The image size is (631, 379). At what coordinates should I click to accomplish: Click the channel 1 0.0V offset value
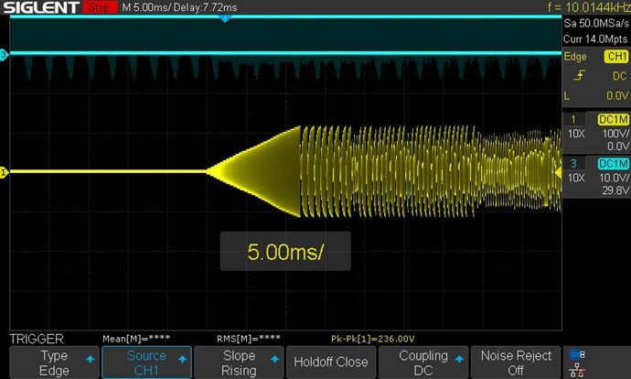click(x=617, y=146)
